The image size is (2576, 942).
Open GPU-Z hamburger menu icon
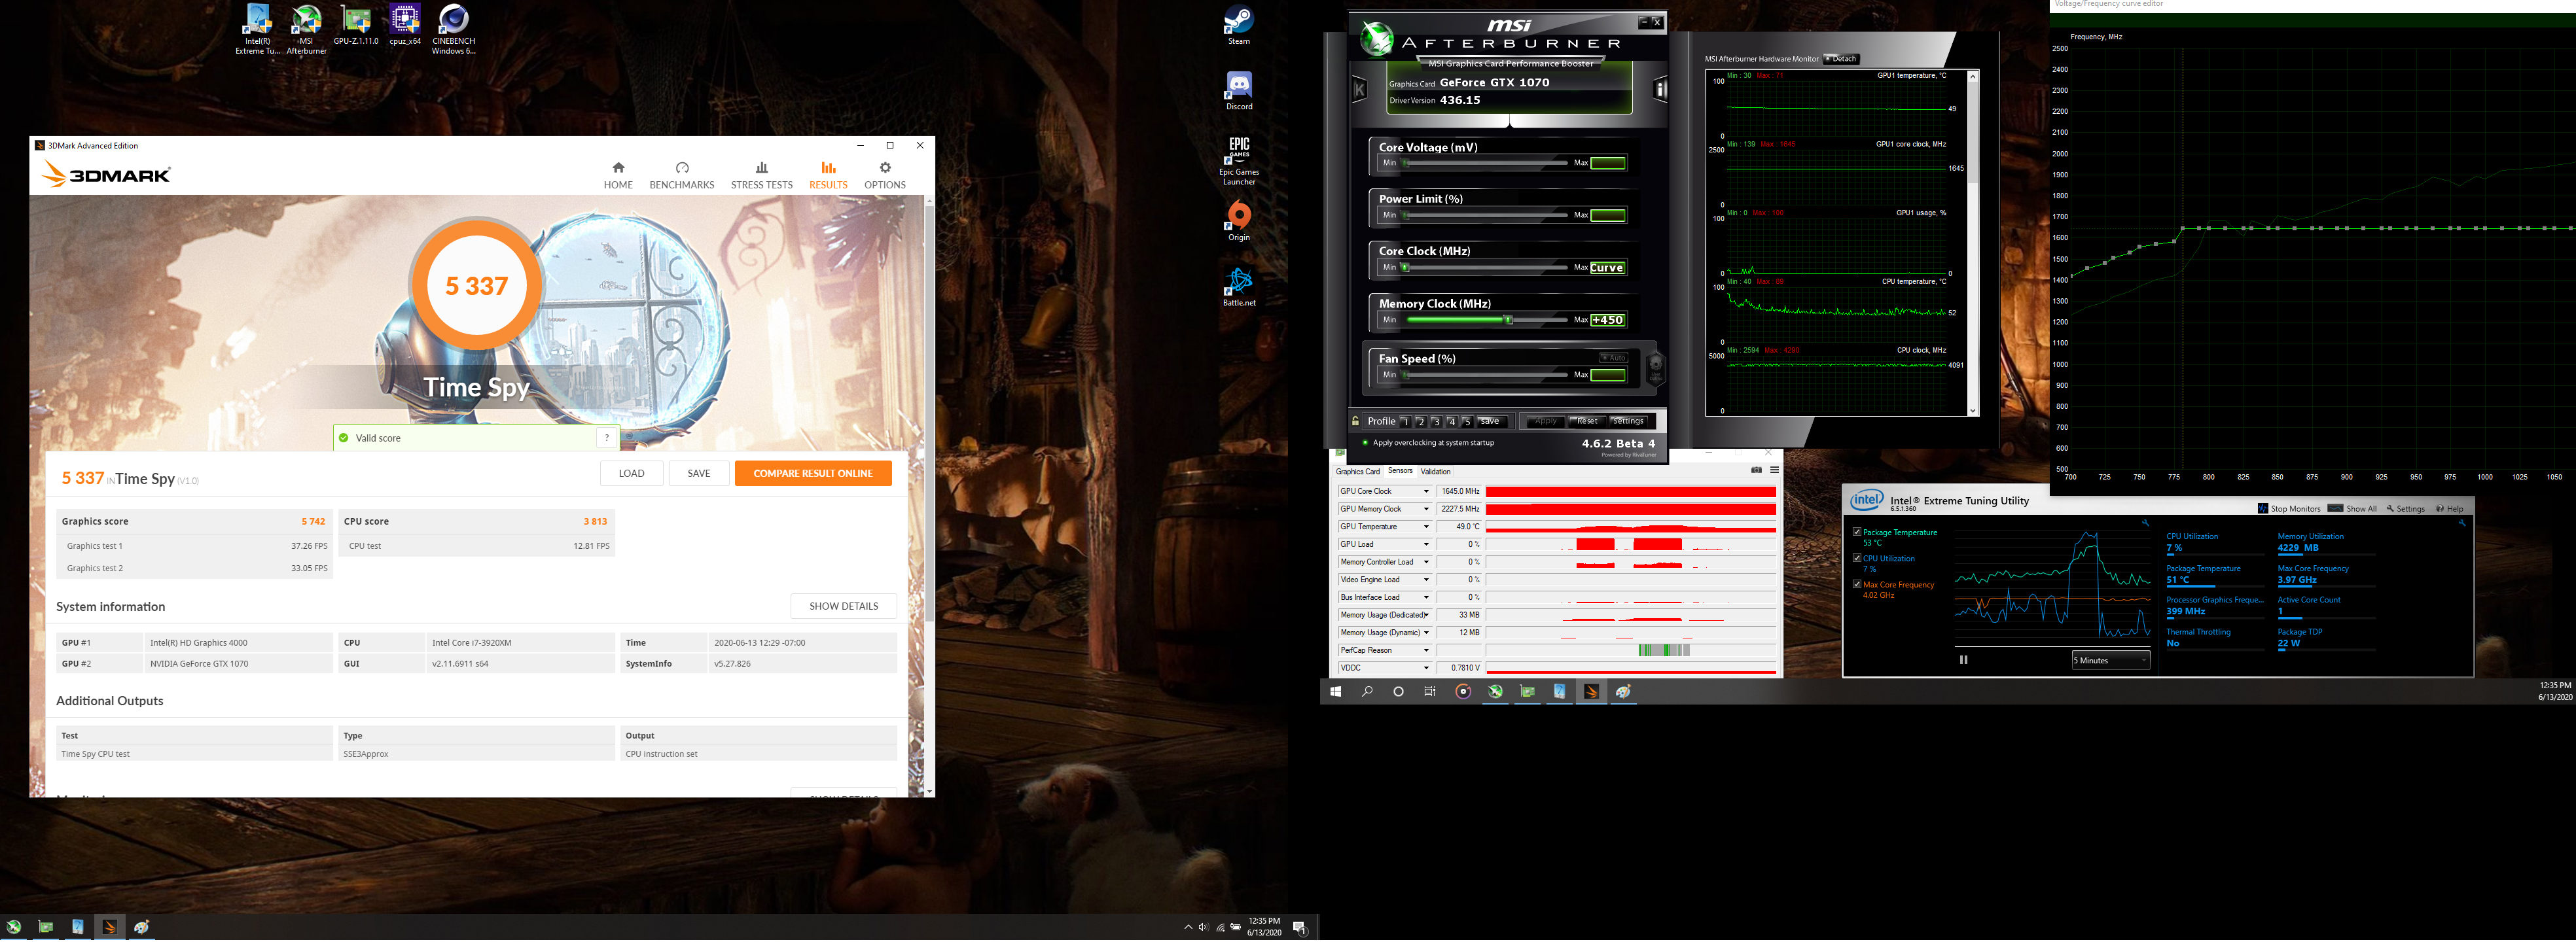[1774, 470]
